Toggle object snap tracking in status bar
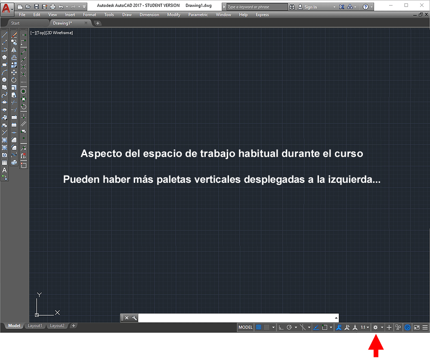Image resolution: width=430 pixels, height=363 pixels. [316, 327]
